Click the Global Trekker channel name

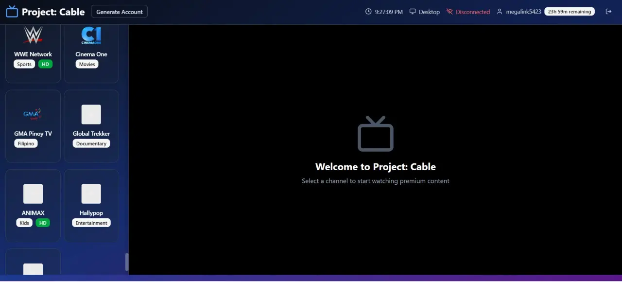point(91,133)
